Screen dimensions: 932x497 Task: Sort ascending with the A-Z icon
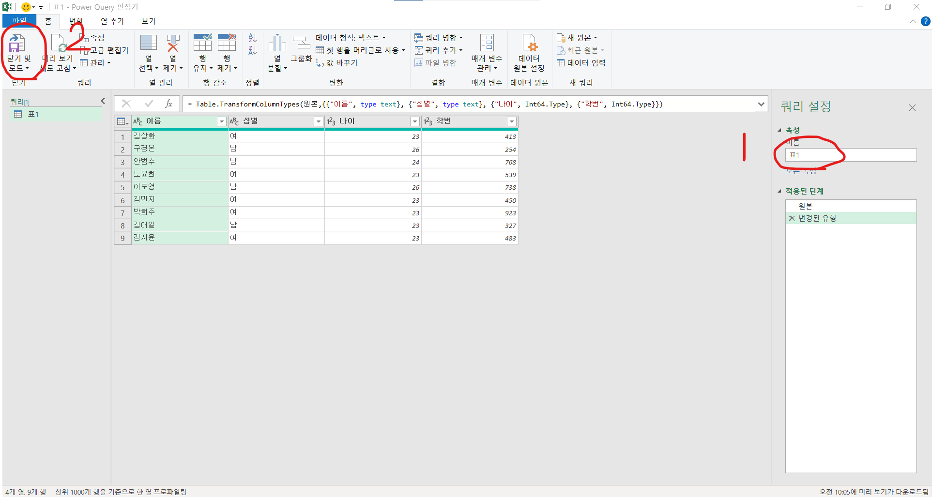coord(252,38)
